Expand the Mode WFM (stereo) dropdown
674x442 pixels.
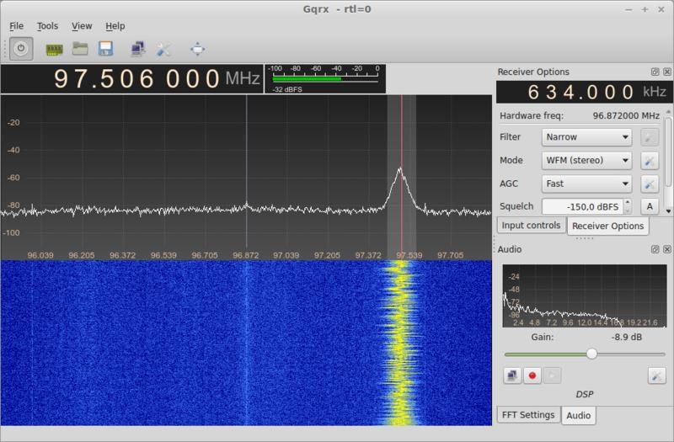586,160
